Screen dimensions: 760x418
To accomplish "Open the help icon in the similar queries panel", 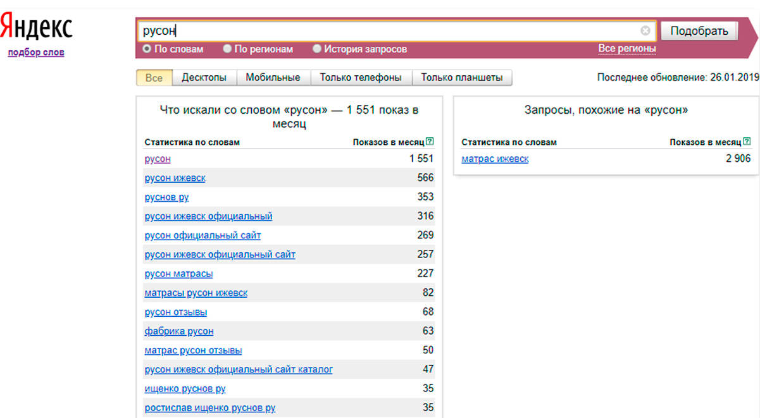I will tap(747, 142).
